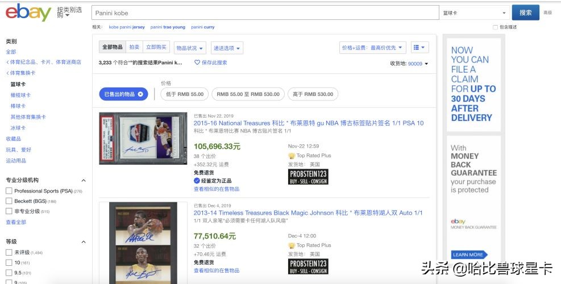
Task: Click the authenticity verified checkmark icon
Action: coord(197,181)
